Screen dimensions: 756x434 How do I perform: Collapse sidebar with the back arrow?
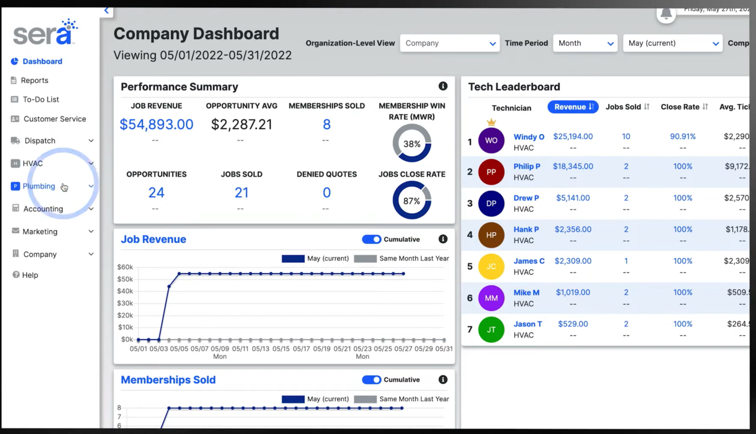tap(106, 11)
